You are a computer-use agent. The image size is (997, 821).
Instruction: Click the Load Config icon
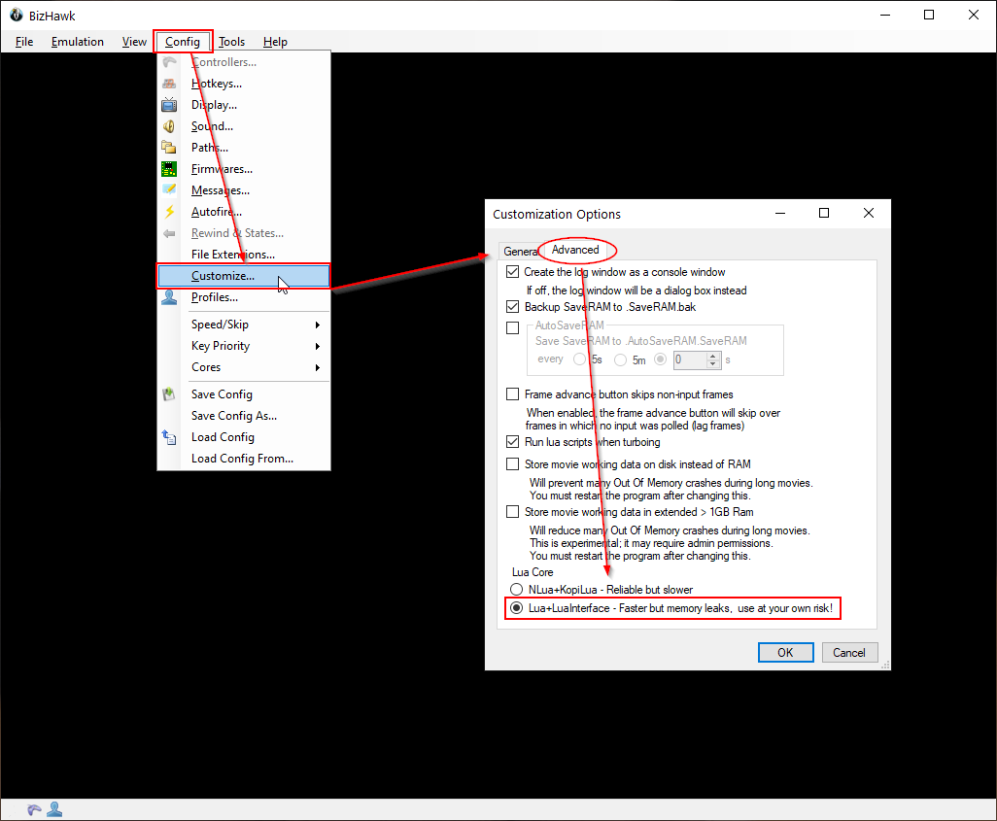click(169, 437)
